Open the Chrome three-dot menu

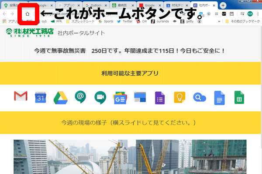[258, 14]
